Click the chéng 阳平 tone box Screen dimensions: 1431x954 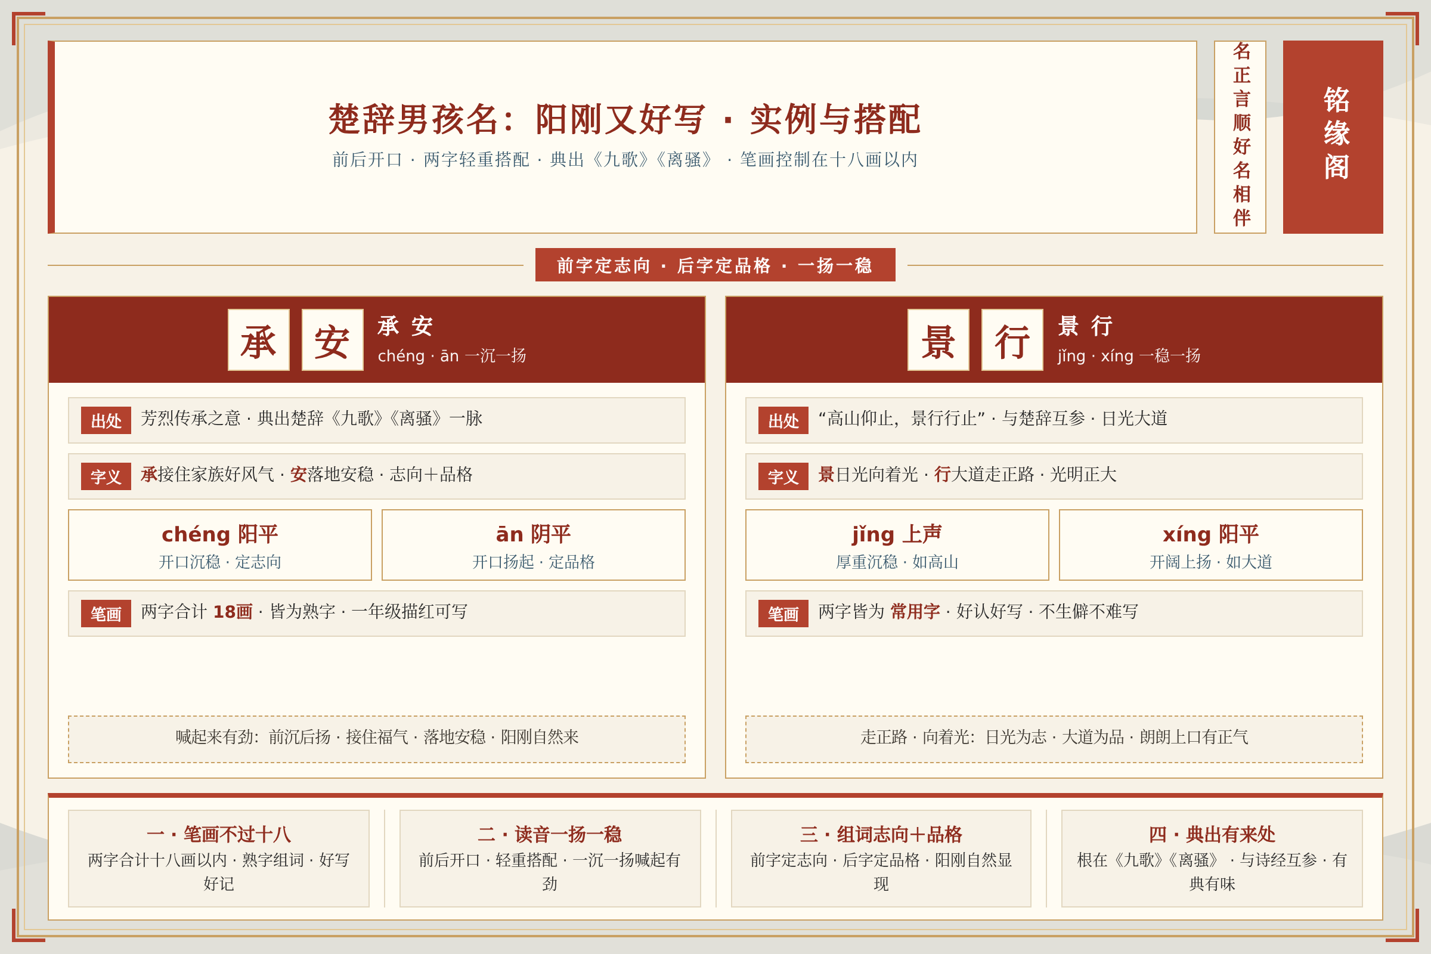219,545
